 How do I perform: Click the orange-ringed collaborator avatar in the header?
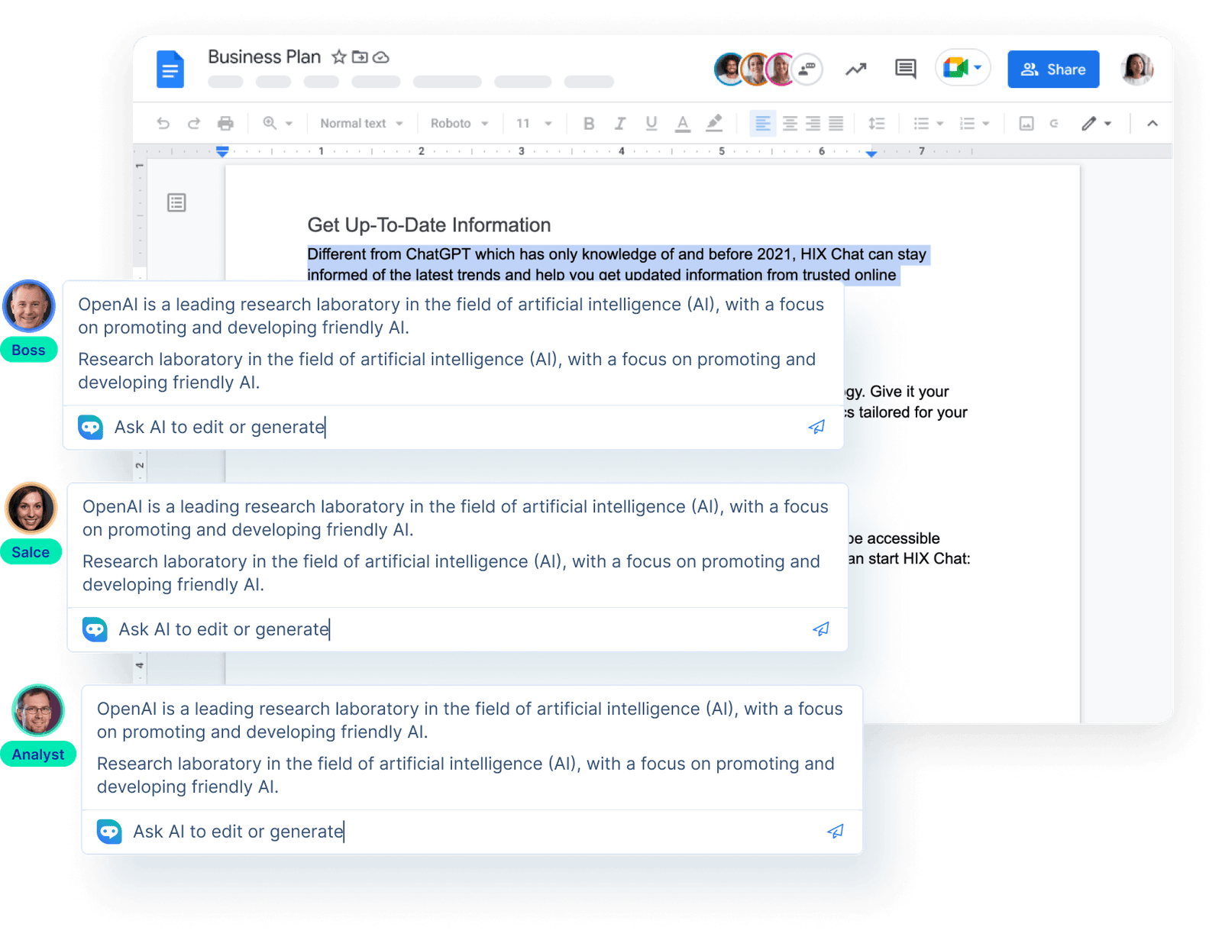point(756,69)
